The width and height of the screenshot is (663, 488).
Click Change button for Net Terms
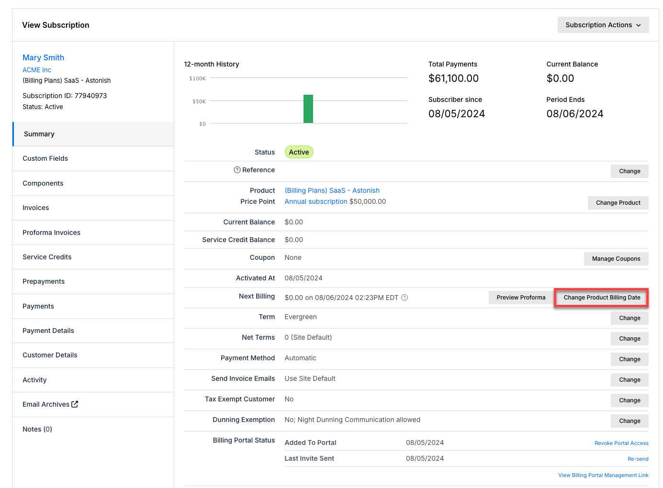(x=629, y=339)
